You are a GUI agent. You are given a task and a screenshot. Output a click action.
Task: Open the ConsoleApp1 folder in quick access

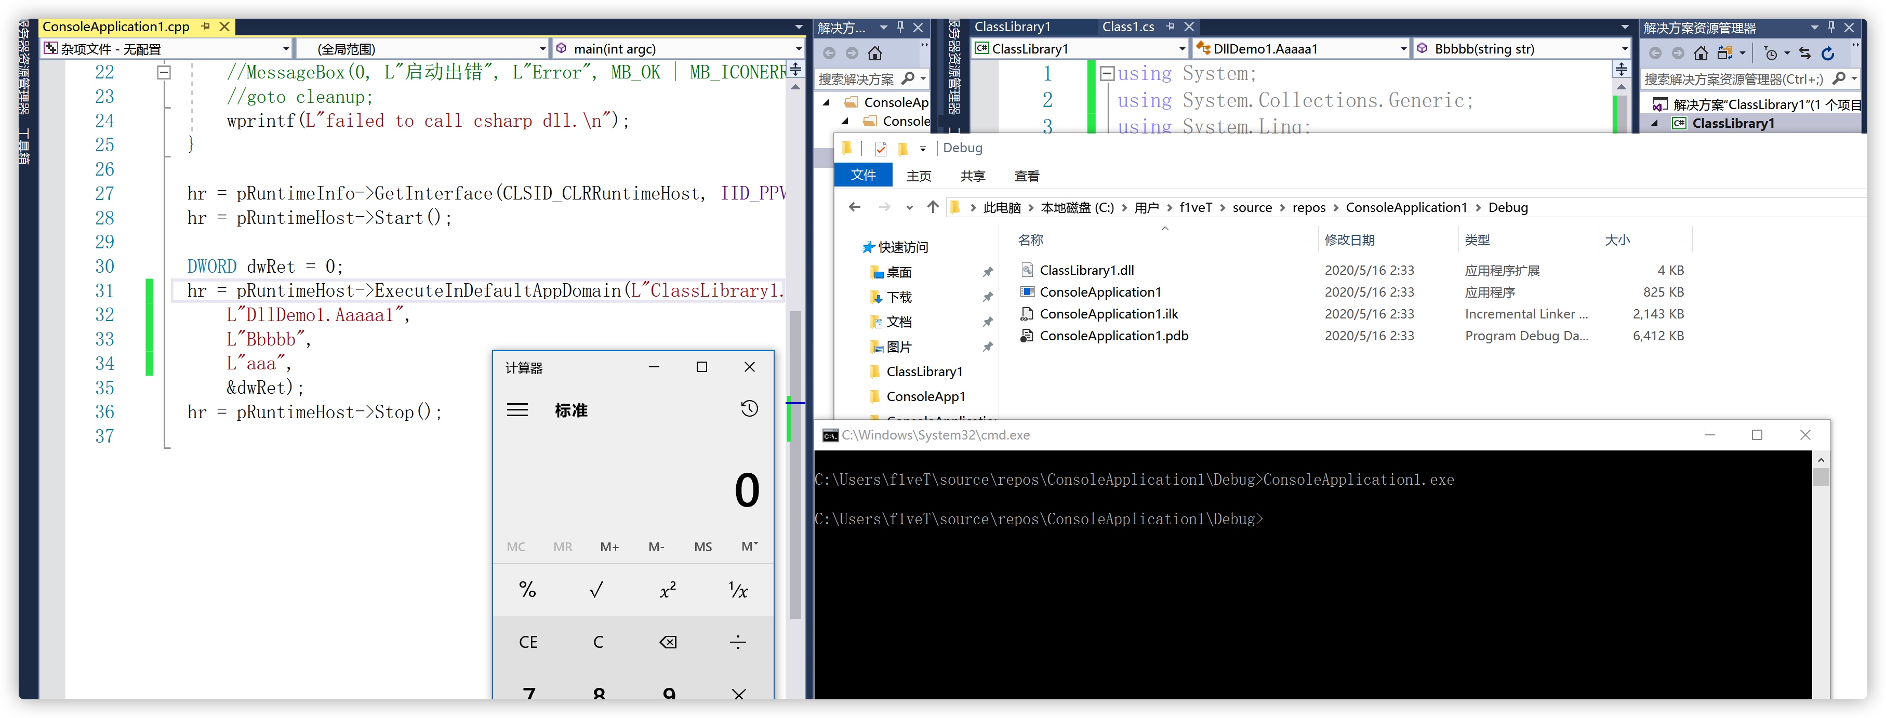[x=925, y=396]
